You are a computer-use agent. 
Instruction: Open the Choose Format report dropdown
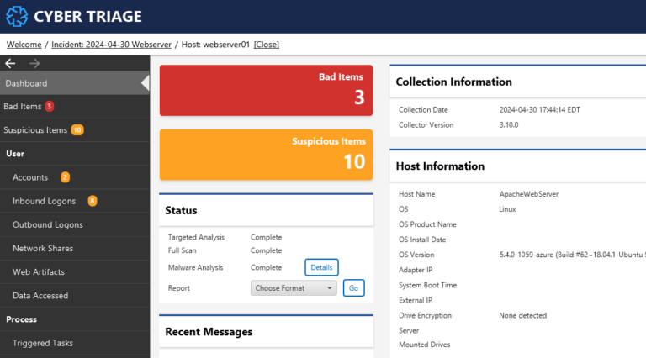(294, 288)
